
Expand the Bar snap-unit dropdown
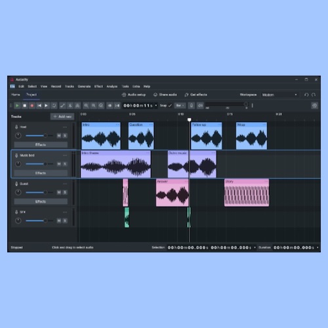coord(180,106)
